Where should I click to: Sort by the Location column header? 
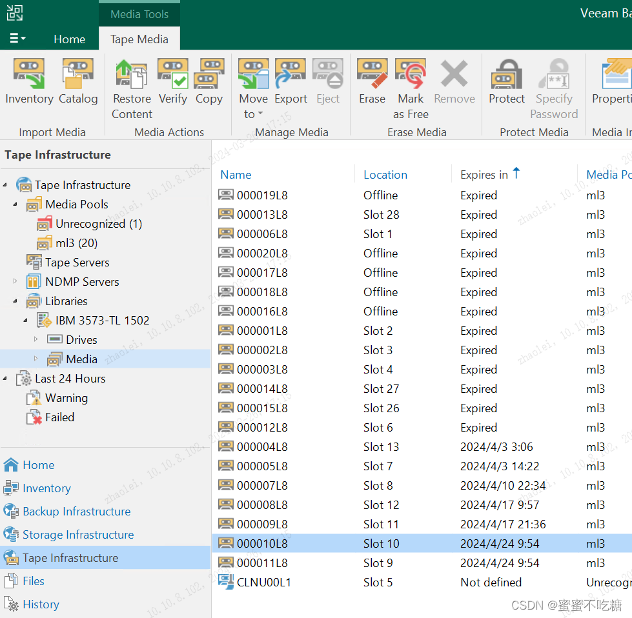tap(385, 174)
